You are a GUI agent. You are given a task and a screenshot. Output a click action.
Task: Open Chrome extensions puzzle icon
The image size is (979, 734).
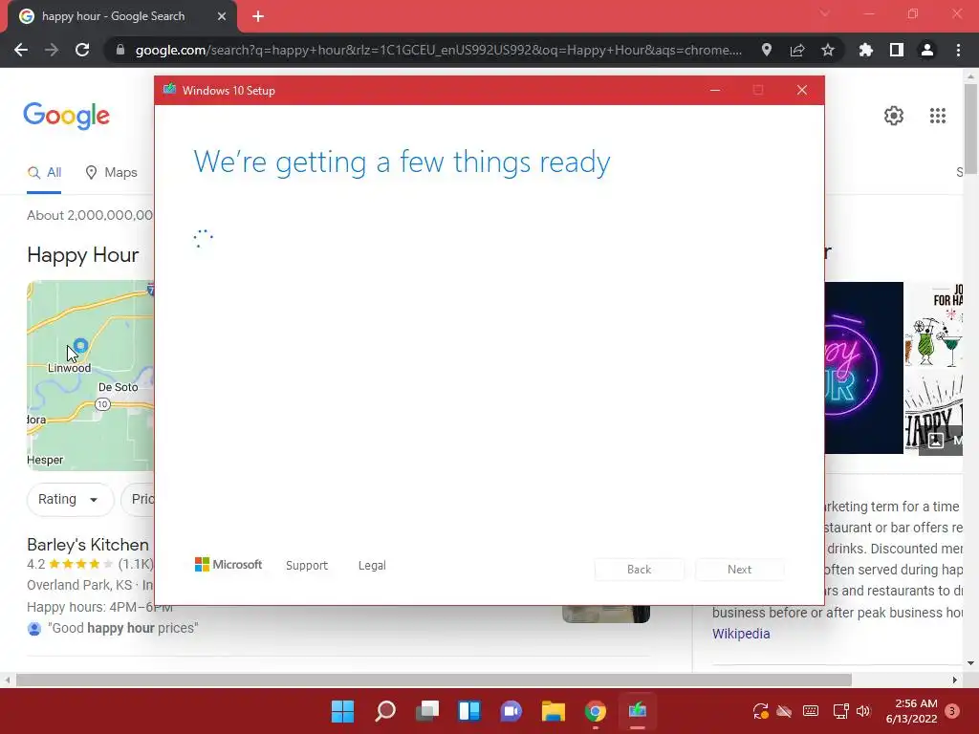pos(866,50)
